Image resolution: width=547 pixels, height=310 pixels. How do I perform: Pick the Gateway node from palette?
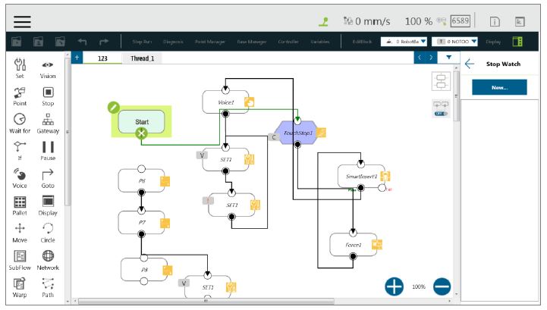(x=48, y=121)
